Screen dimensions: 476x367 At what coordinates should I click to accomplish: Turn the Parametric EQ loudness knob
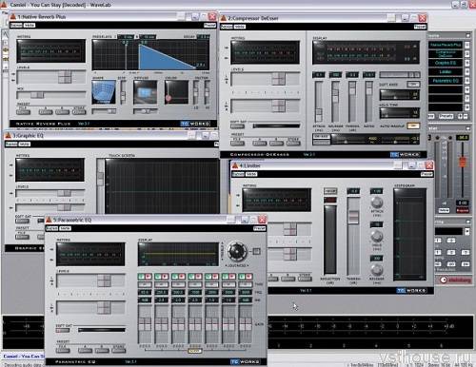237,251
